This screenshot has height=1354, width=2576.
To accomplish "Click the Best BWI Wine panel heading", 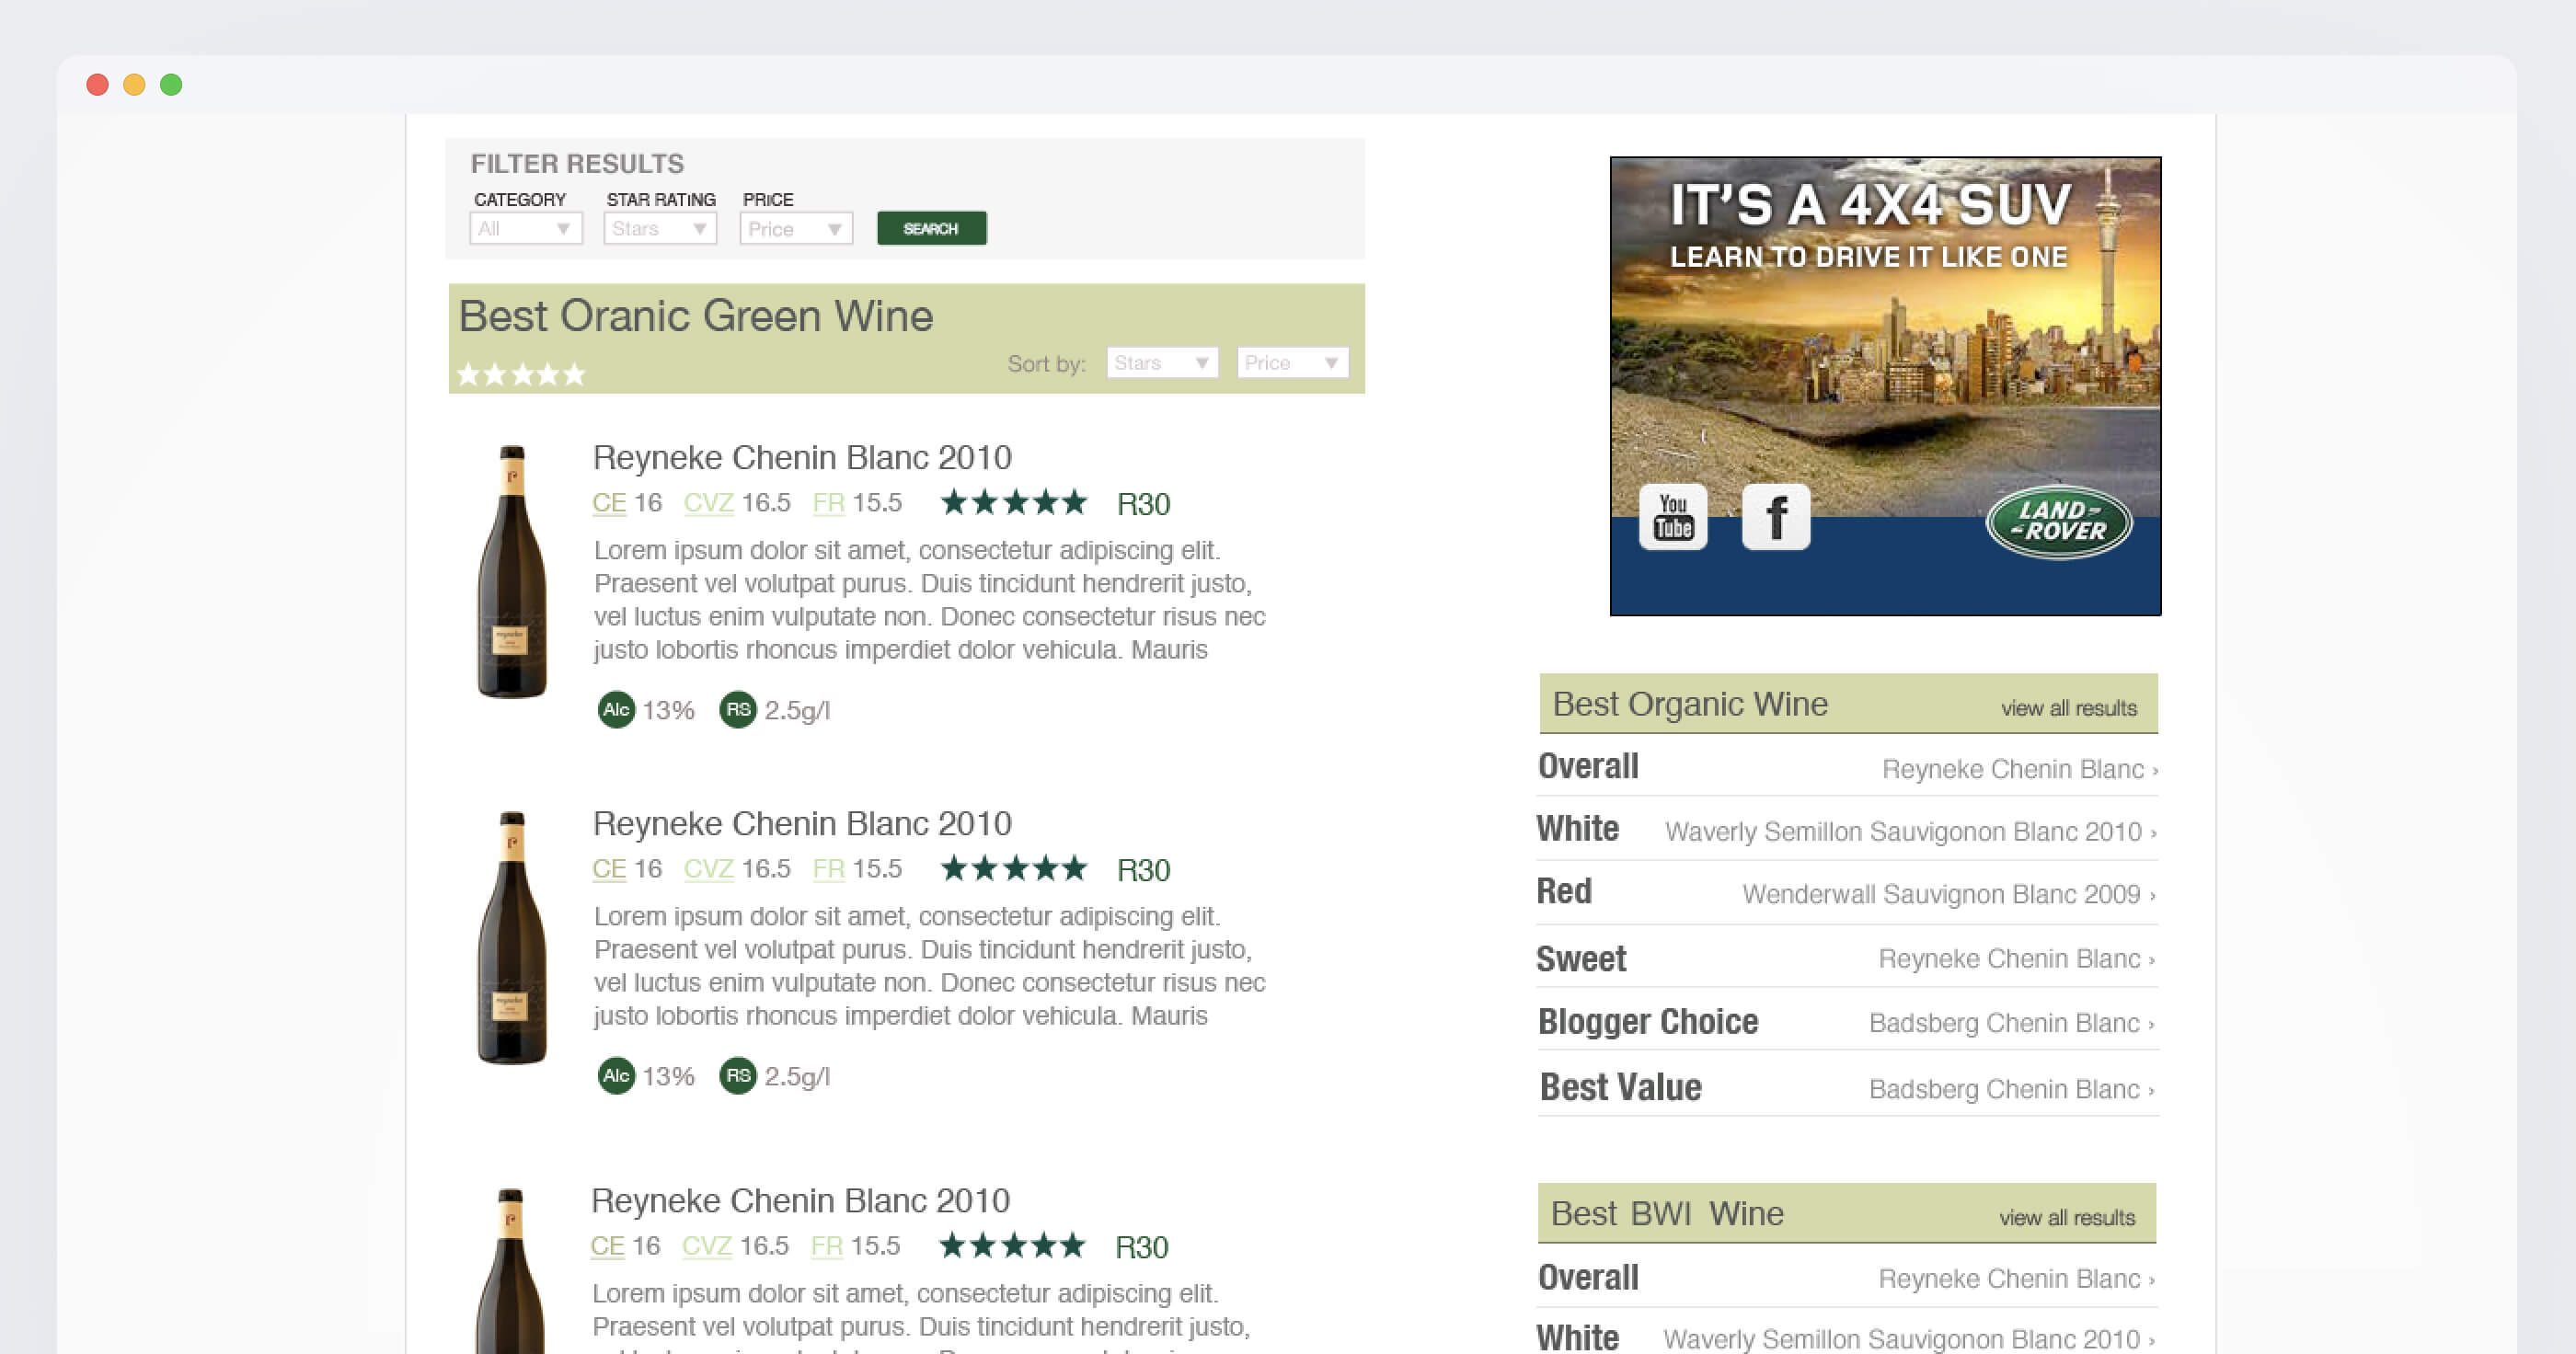I will tap(1667, 1213).
